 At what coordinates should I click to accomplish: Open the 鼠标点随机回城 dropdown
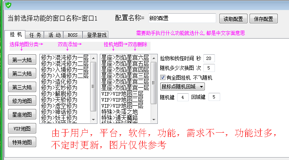182,86
